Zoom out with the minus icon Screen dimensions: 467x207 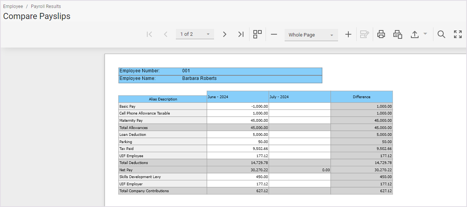click(x=274, y=34)
